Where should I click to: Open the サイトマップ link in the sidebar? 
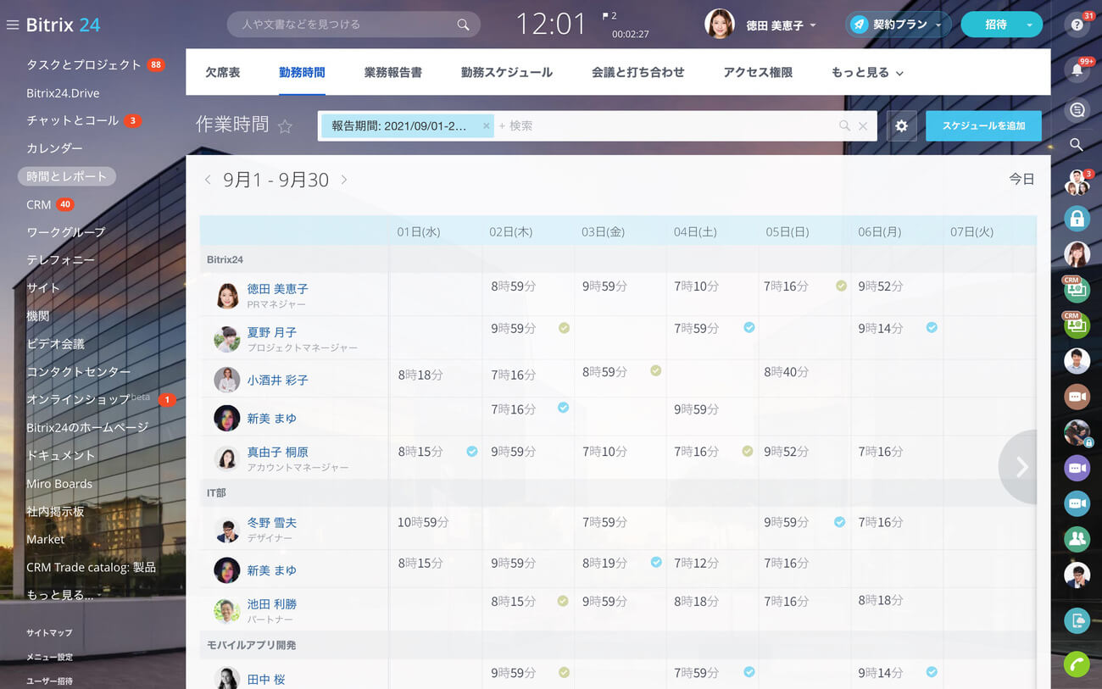49,633
